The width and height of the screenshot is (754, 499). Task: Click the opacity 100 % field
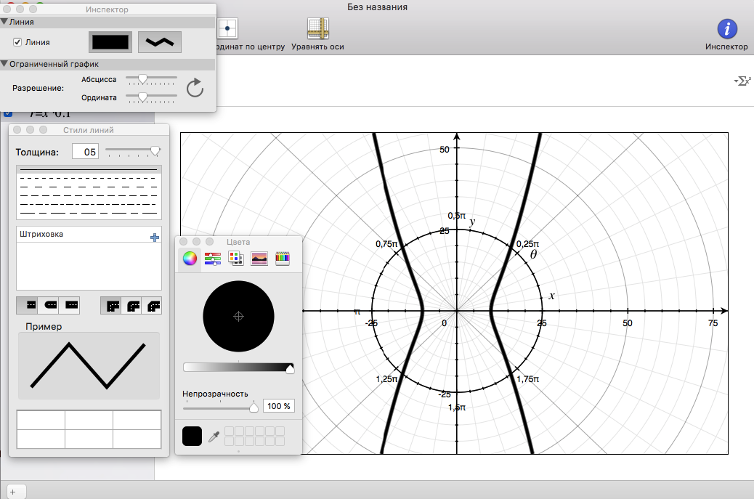pos(279,406)
